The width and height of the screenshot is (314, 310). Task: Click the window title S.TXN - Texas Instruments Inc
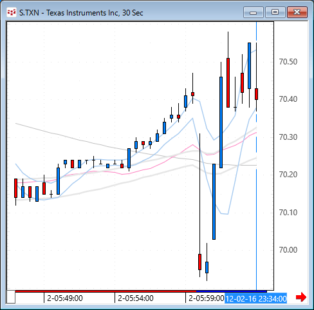click(81, 13)
